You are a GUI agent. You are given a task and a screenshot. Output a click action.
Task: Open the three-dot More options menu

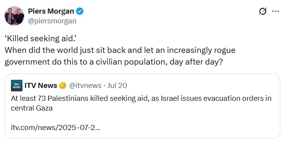[x=276, y=11]
